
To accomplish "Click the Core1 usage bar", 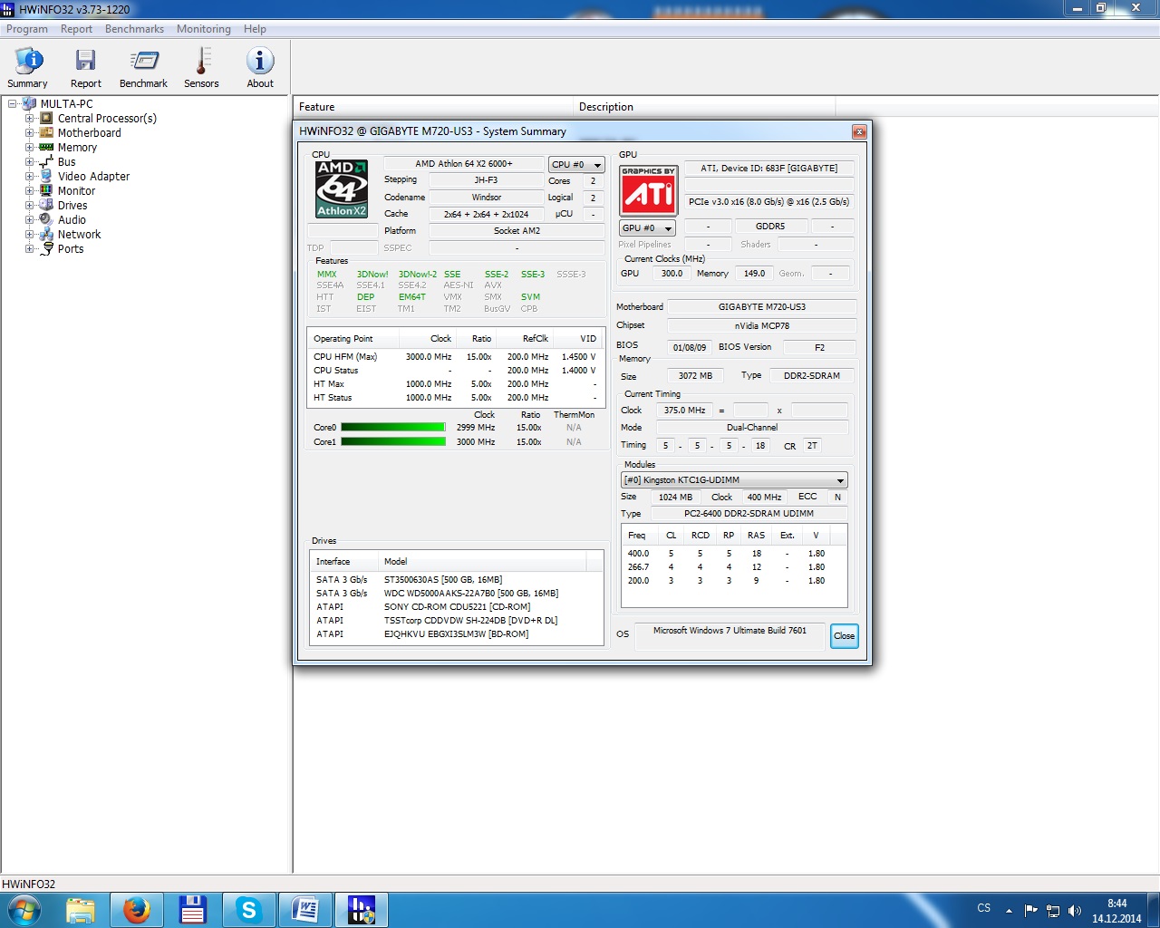I will [392, 442].
